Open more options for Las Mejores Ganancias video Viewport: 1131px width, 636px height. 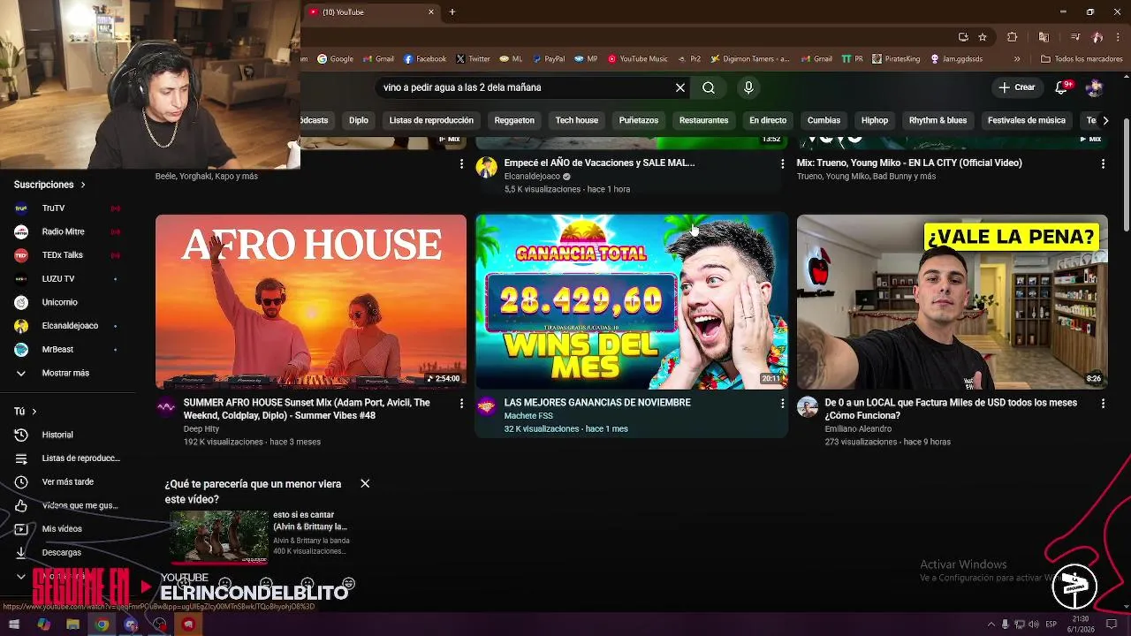coord(782,403)
